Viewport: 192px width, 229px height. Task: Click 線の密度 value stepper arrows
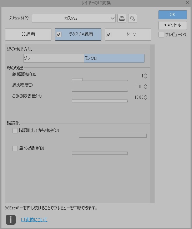pyautogui.click(x=146, y=87)
